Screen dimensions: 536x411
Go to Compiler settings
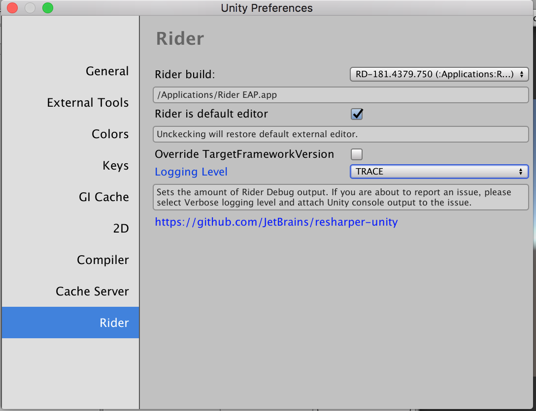click(x=103, y=260)
